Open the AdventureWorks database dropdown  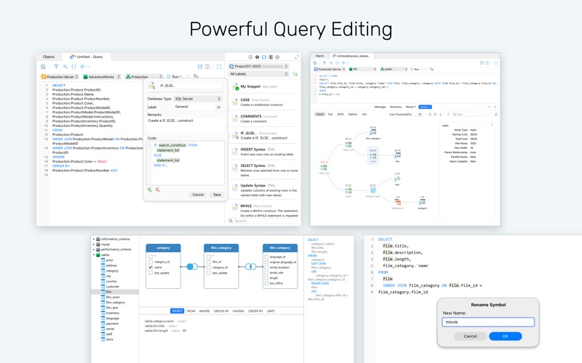(x=102, y=77)
